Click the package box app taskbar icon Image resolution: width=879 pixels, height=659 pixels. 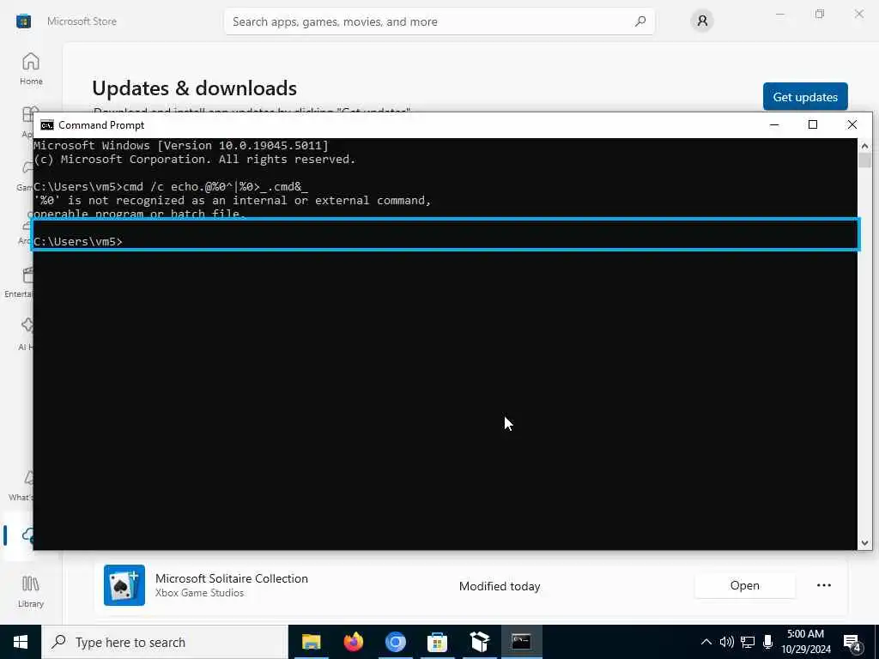point(479,642)
